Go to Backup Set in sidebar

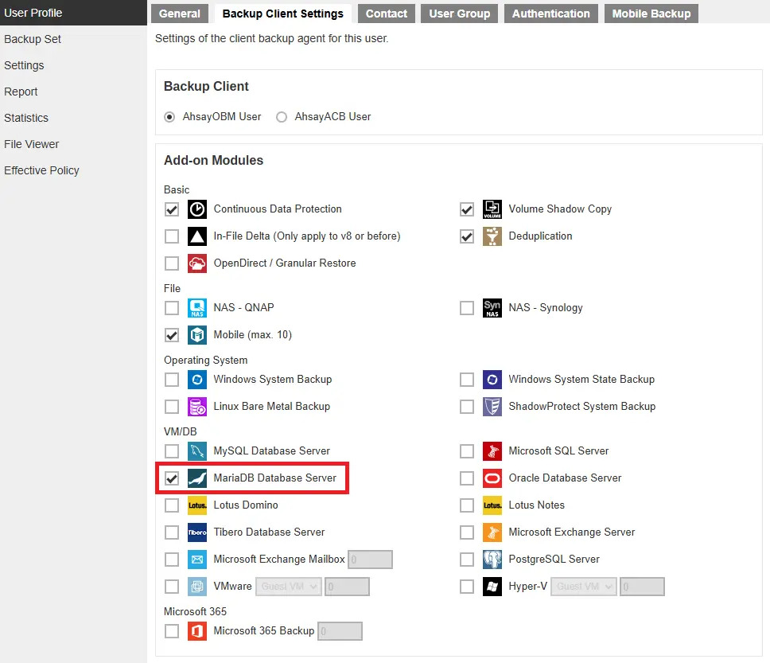point(33,39)
